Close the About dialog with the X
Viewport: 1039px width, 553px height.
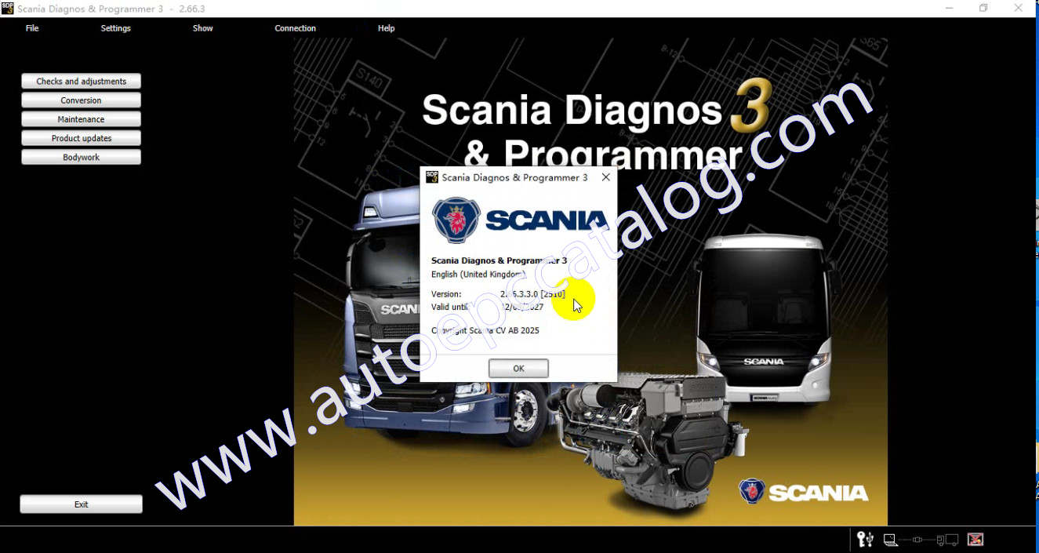coord(605,177)
